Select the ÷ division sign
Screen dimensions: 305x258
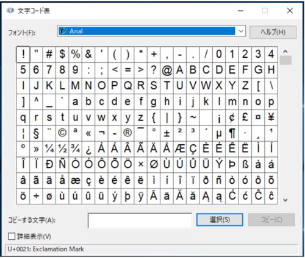click(x=36, y=197)
